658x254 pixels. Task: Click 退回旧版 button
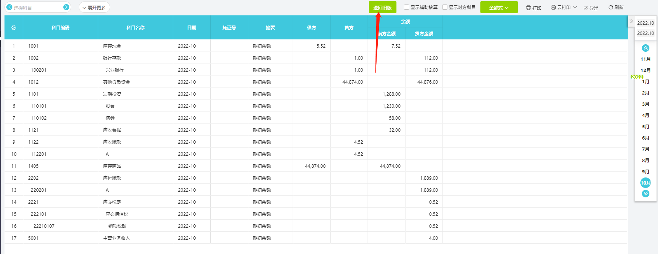pyautogui.click(x=382, y=8)
